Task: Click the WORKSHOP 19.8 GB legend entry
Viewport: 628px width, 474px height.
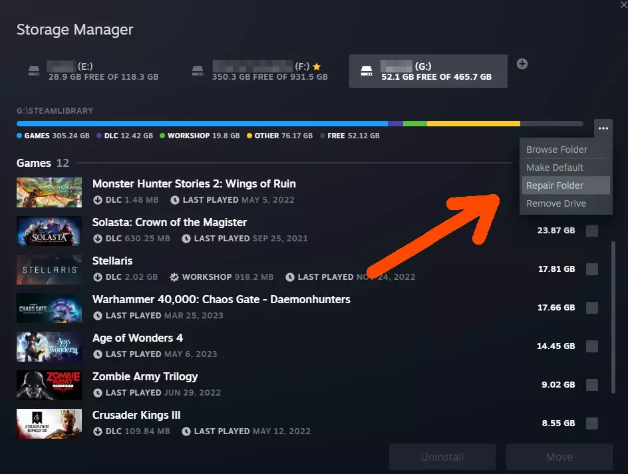Action: coord(200,136)
